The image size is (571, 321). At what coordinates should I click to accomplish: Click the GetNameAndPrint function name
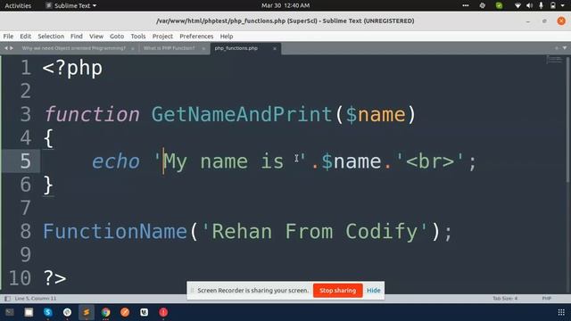242,114
